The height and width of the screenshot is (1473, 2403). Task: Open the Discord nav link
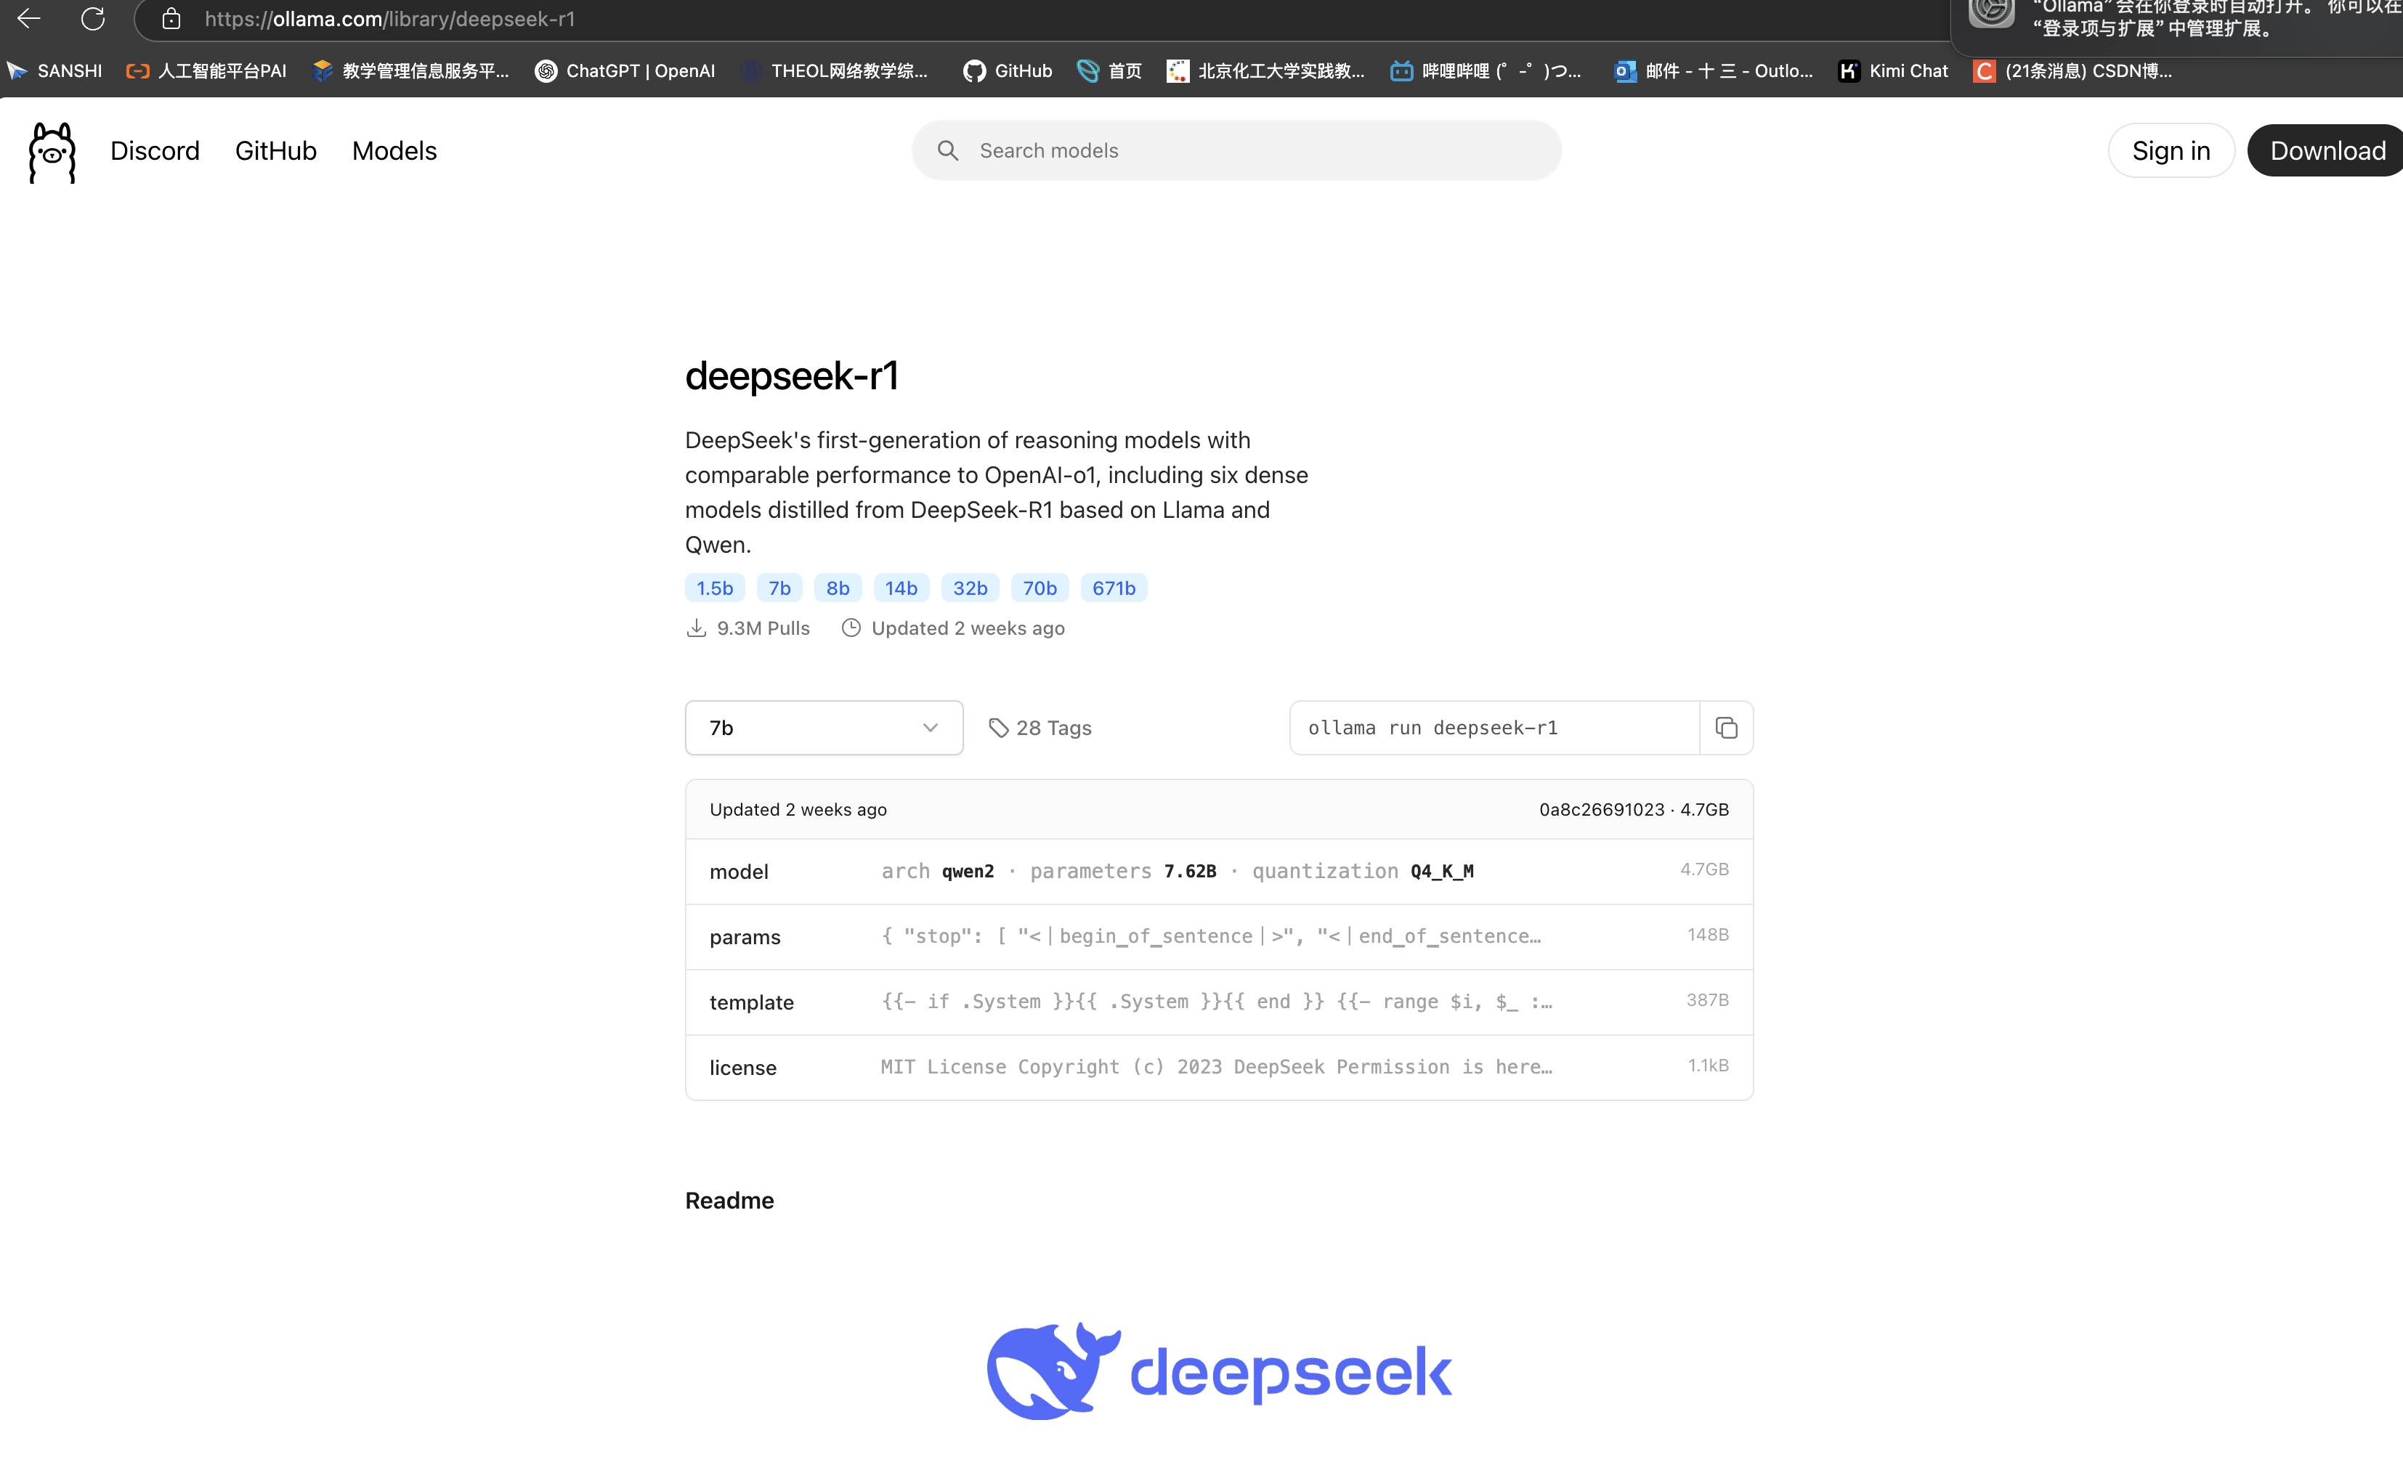click(x=154, y=151)
